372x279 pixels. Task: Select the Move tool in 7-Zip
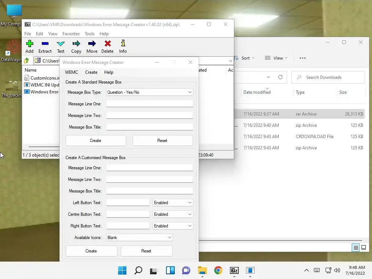pyautogui.click(x=92, y=46)
